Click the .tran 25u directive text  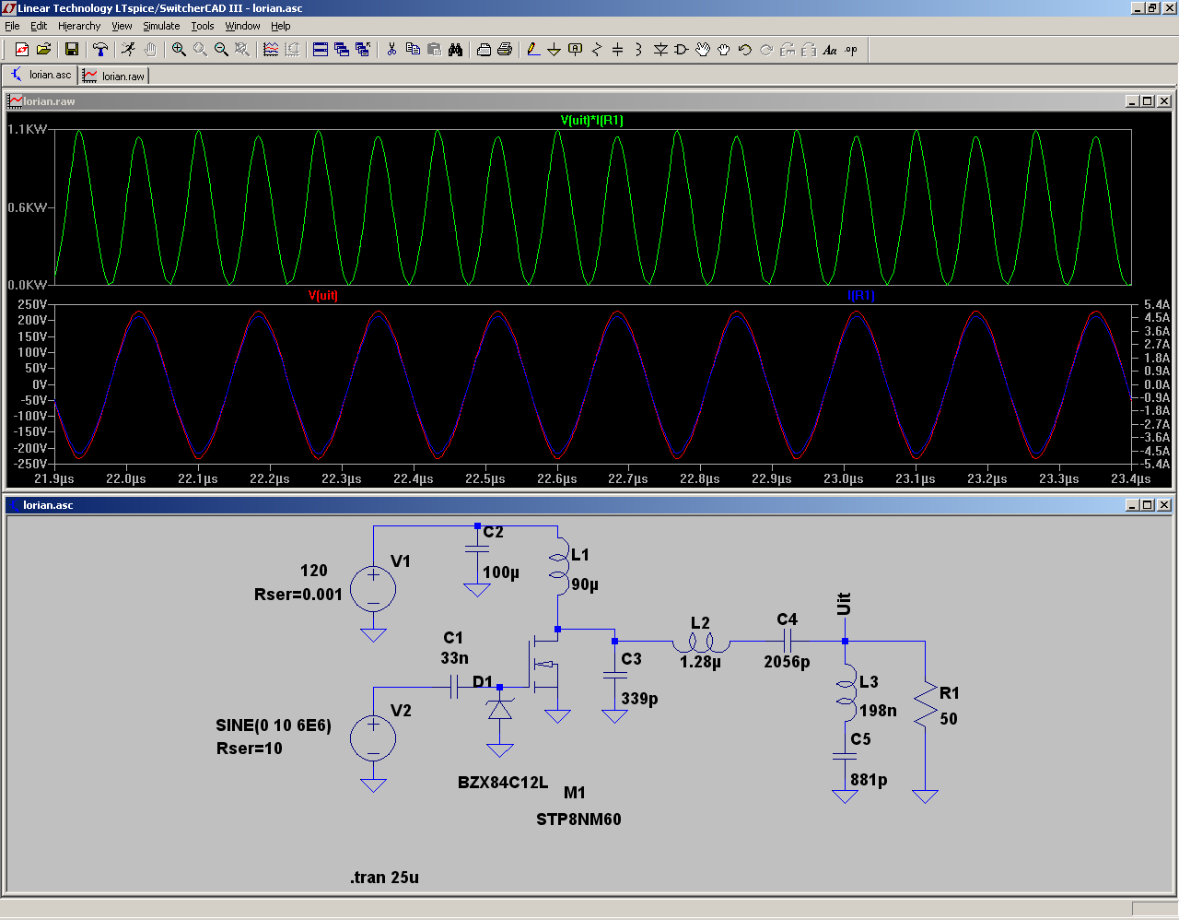384,878
